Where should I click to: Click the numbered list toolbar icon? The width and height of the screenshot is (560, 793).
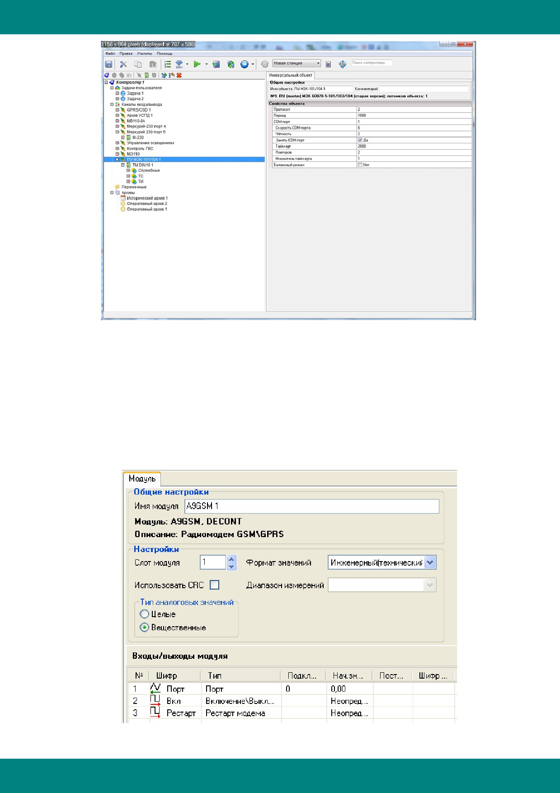[168, 64]
